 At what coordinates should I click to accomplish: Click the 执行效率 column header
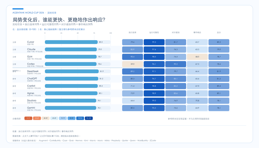point(133,32)
